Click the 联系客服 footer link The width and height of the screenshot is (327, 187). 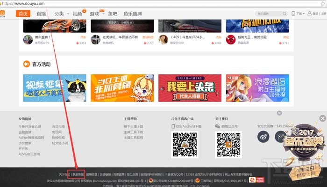(78, 174)
